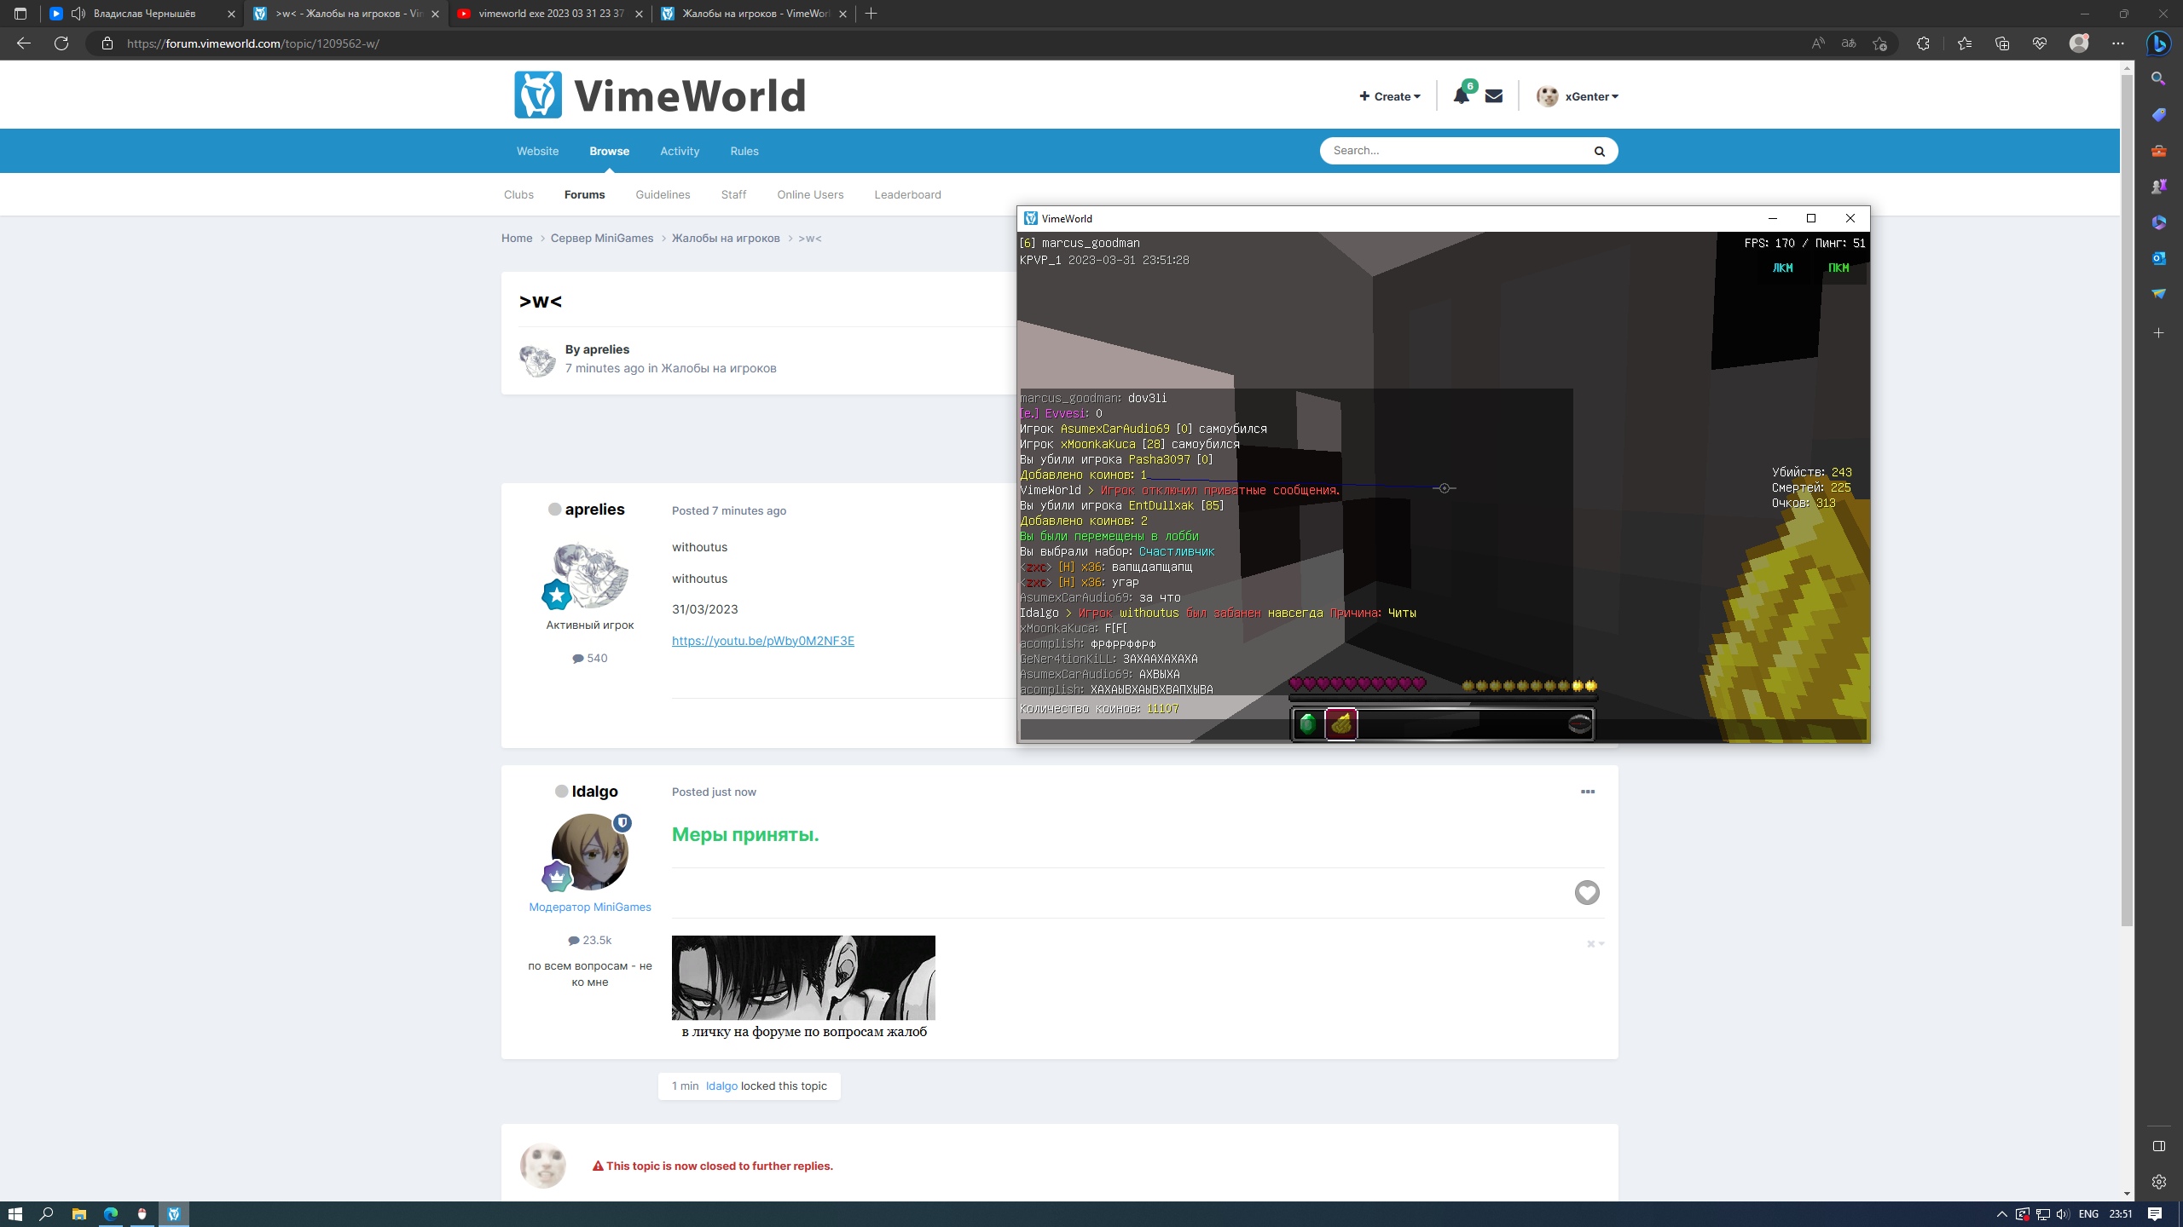Image resolution: width=2183 pixels, height=1227 pixels.
Task: Click the search magnifier button
Action: coord(1599,151)
